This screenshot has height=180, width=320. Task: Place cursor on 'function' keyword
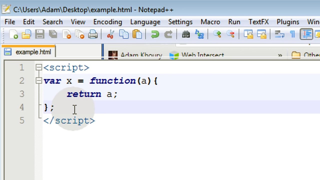pyautogui.click(x=113, y=81)
